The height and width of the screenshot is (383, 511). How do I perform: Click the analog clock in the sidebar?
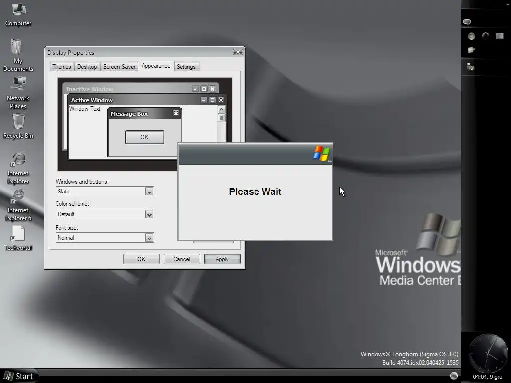coord(488,353)
